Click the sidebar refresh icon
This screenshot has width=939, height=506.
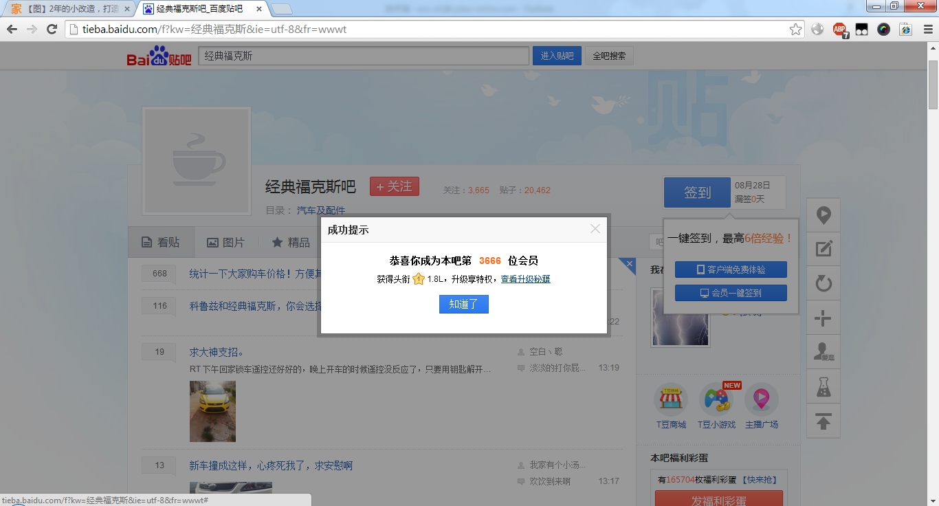(824, 283)
